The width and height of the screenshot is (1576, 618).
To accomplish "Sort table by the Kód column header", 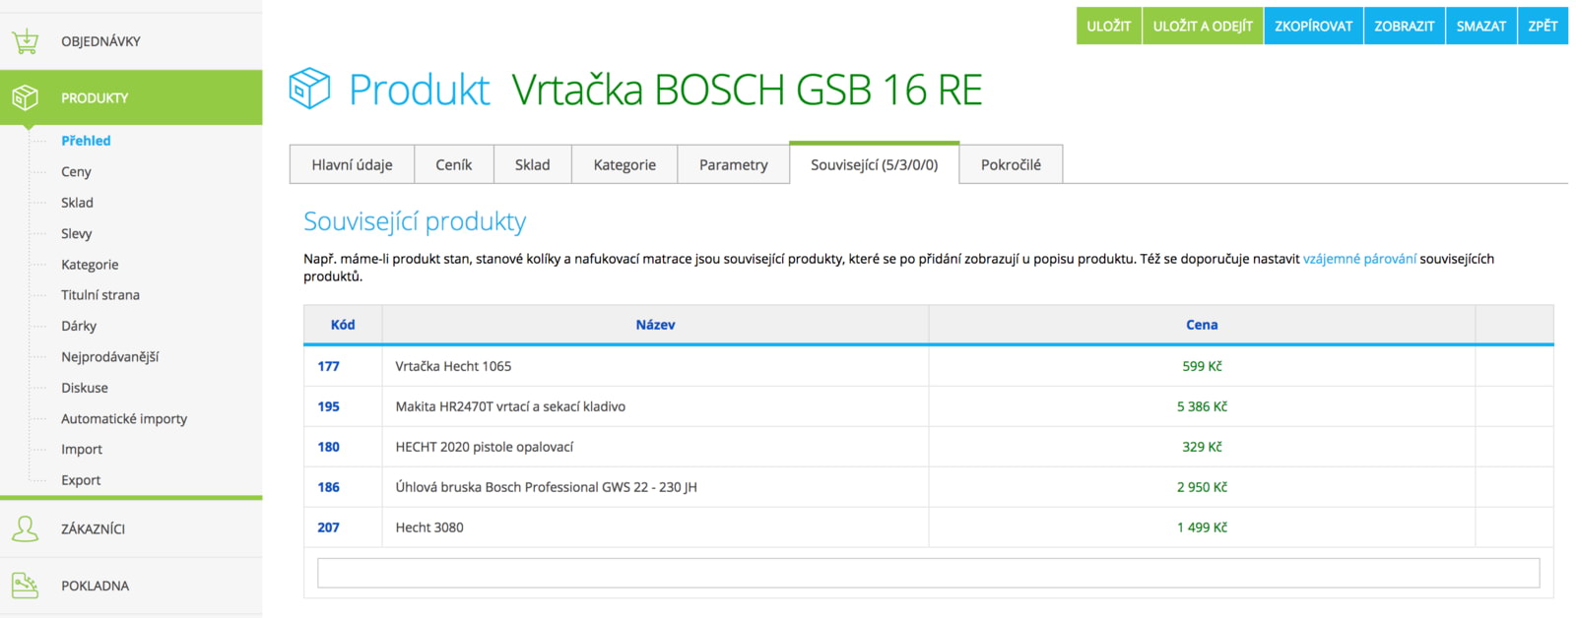I will (343, 325).
